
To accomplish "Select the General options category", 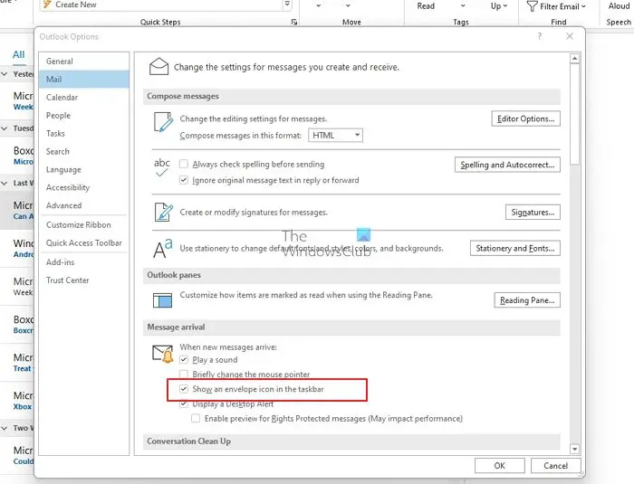I will point(84,62).
